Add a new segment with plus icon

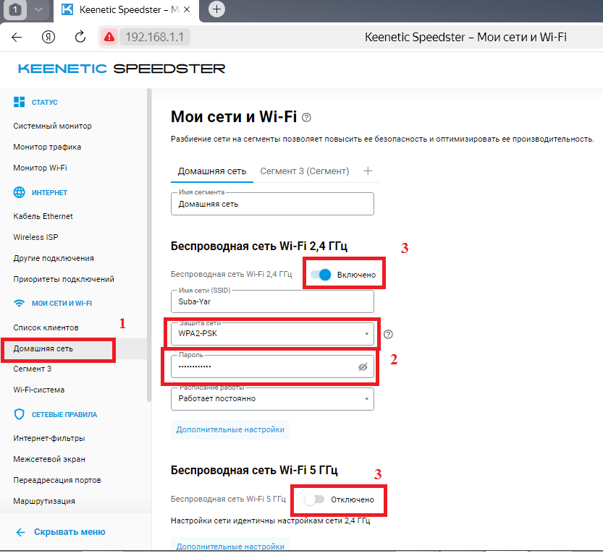coord(368,171)
